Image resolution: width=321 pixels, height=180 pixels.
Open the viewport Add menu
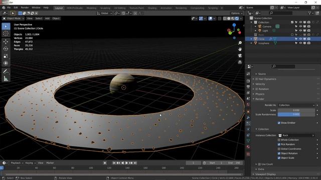47,18
